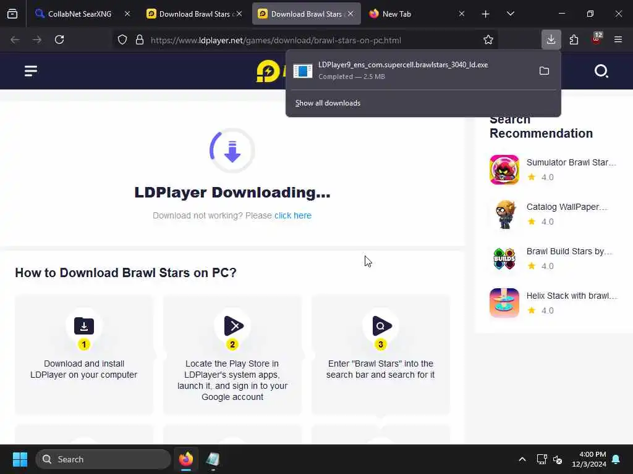Open tracking protection shield info
This screenshot has width=633, height=474.
click(x=122, y=40)
